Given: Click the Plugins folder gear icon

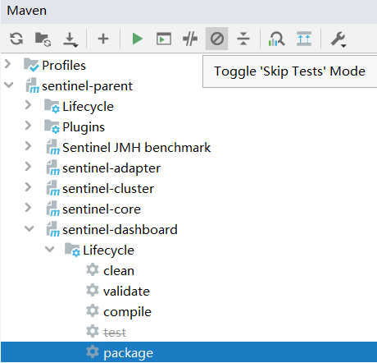Looking at the screenshot, I should [x=52, y=126].
